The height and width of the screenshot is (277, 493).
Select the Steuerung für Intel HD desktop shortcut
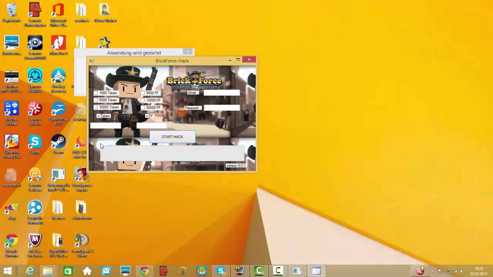[58, 180]
